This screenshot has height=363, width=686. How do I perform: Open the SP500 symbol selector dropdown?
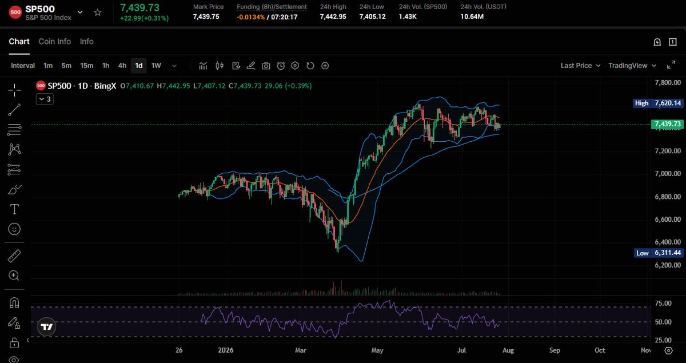79,12
